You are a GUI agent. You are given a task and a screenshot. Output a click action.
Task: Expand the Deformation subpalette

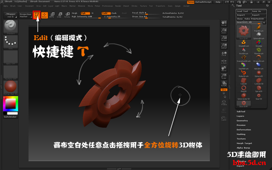coord(244,130)
